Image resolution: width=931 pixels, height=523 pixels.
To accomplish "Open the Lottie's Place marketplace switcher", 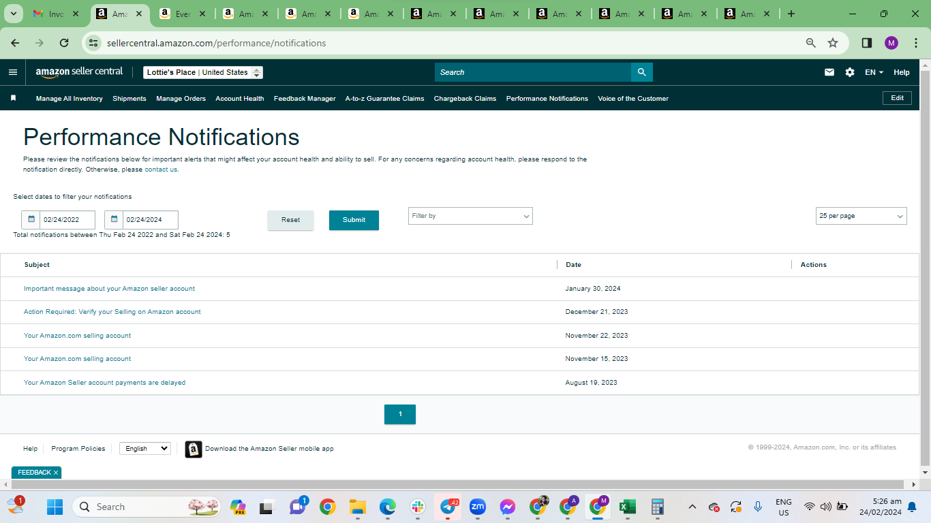I will [x=203, y=72].
